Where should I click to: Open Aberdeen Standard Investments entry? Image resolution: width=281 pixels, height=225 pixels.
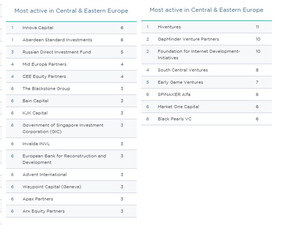click(x=71, y=40)
